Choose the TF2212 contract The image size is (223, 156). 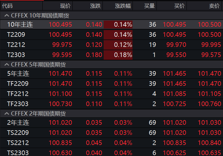(x=18, y=94)
